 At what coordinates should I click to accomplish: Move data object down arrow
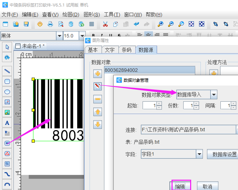tap(97, 124)
